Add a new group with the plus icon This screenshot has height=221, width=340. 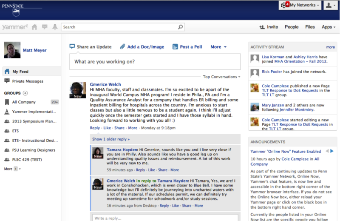tap(25, 93)
